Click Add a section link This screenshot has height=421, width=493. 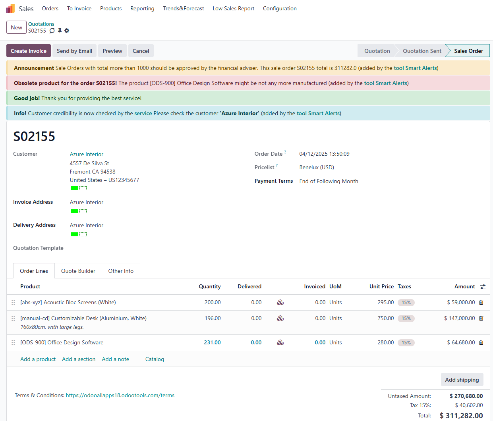coord(79,359)
